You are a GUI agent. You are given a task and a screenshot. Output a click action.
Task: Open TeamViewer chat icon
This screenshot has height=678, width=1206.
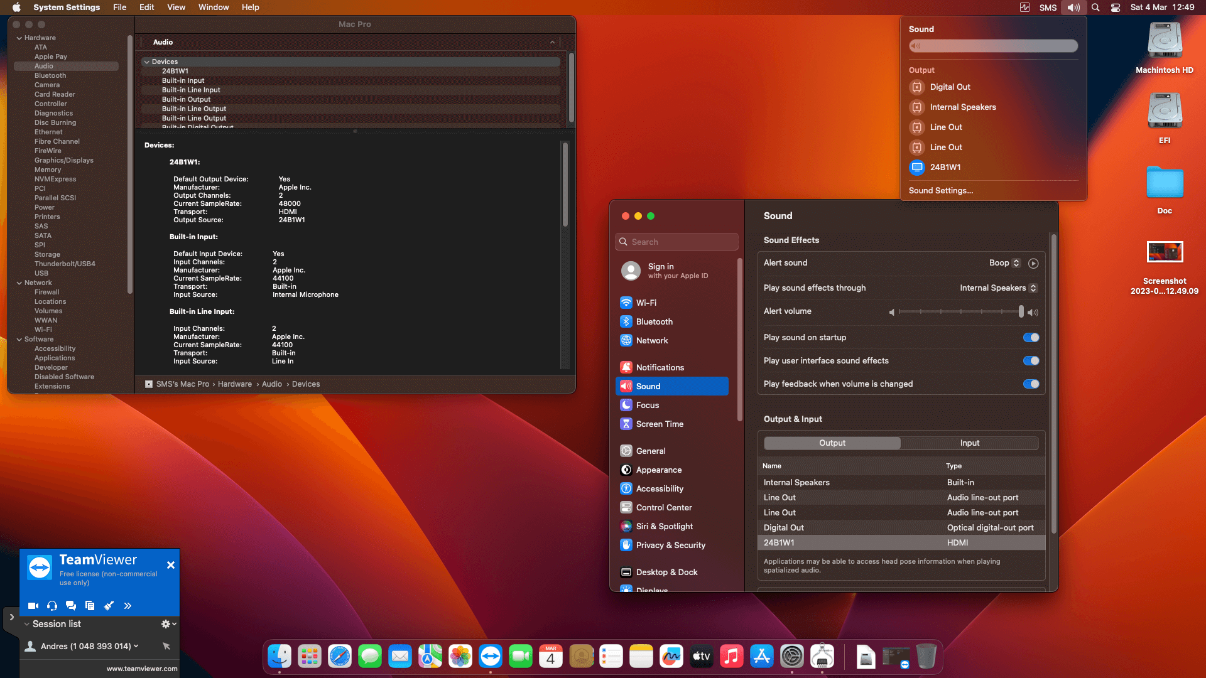click(x=71, y=606)
